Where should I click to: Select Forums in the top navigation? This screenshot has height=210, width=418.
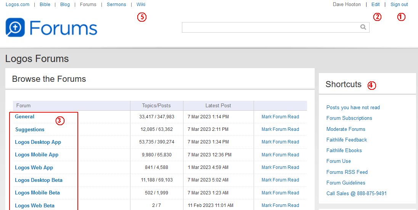(88, 5)
